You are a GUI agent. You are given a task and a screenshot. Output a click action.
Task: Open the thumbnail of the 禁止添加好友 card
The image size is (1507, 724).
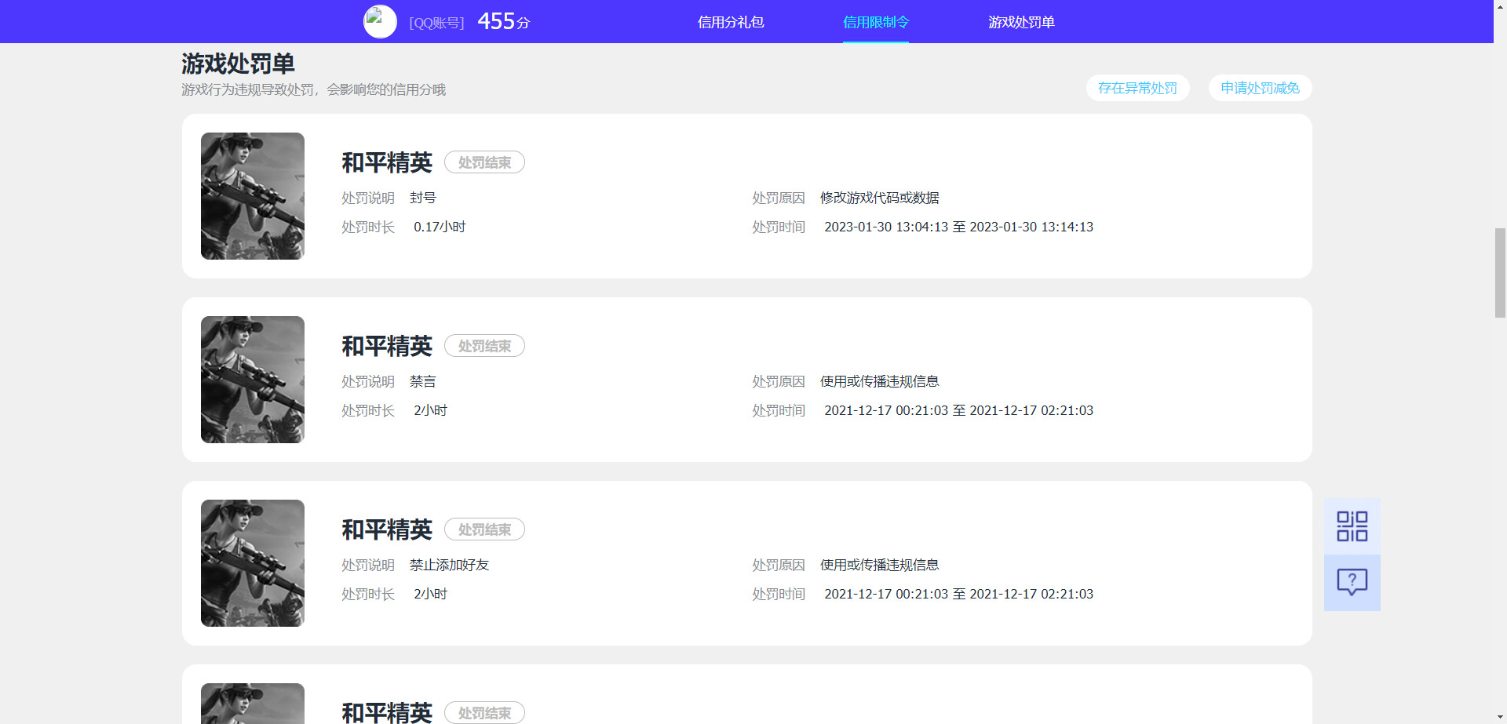click(x=253, y=563)
